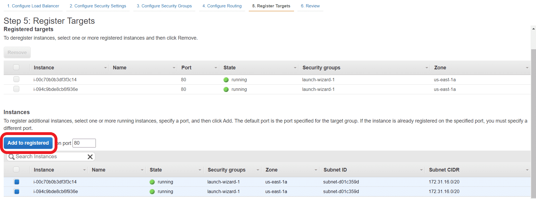The height and width of the screenshot is (199, 536).
Task: Click the Remove button
Action: 17,53
